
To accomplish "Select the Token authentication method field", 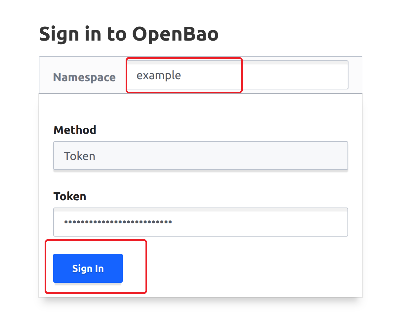I will (200, 155).
